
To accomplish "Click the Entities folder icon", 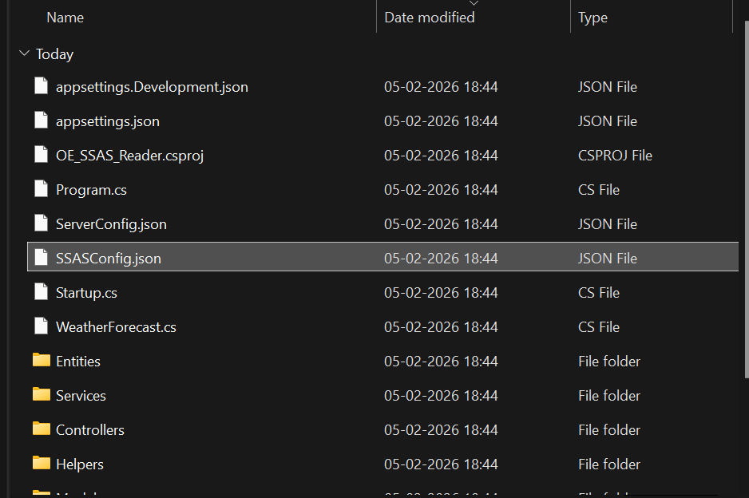I will pyautogui.click(x=42, y=361).
